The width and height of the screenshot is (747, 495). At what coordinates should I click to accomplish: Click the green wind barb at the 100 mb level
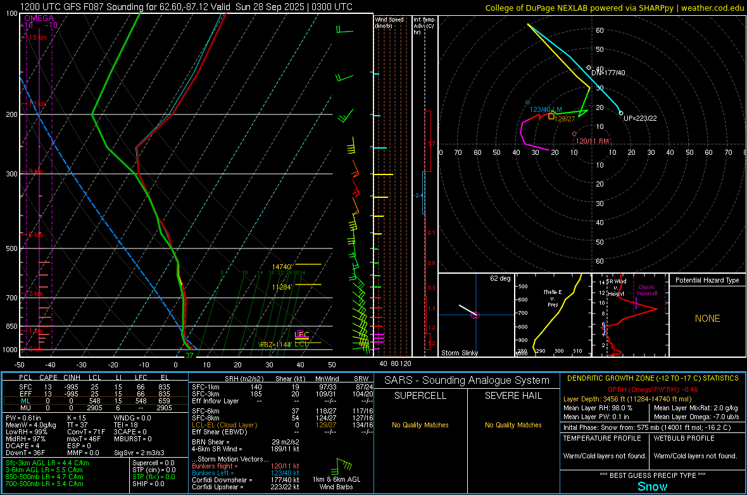344,30
